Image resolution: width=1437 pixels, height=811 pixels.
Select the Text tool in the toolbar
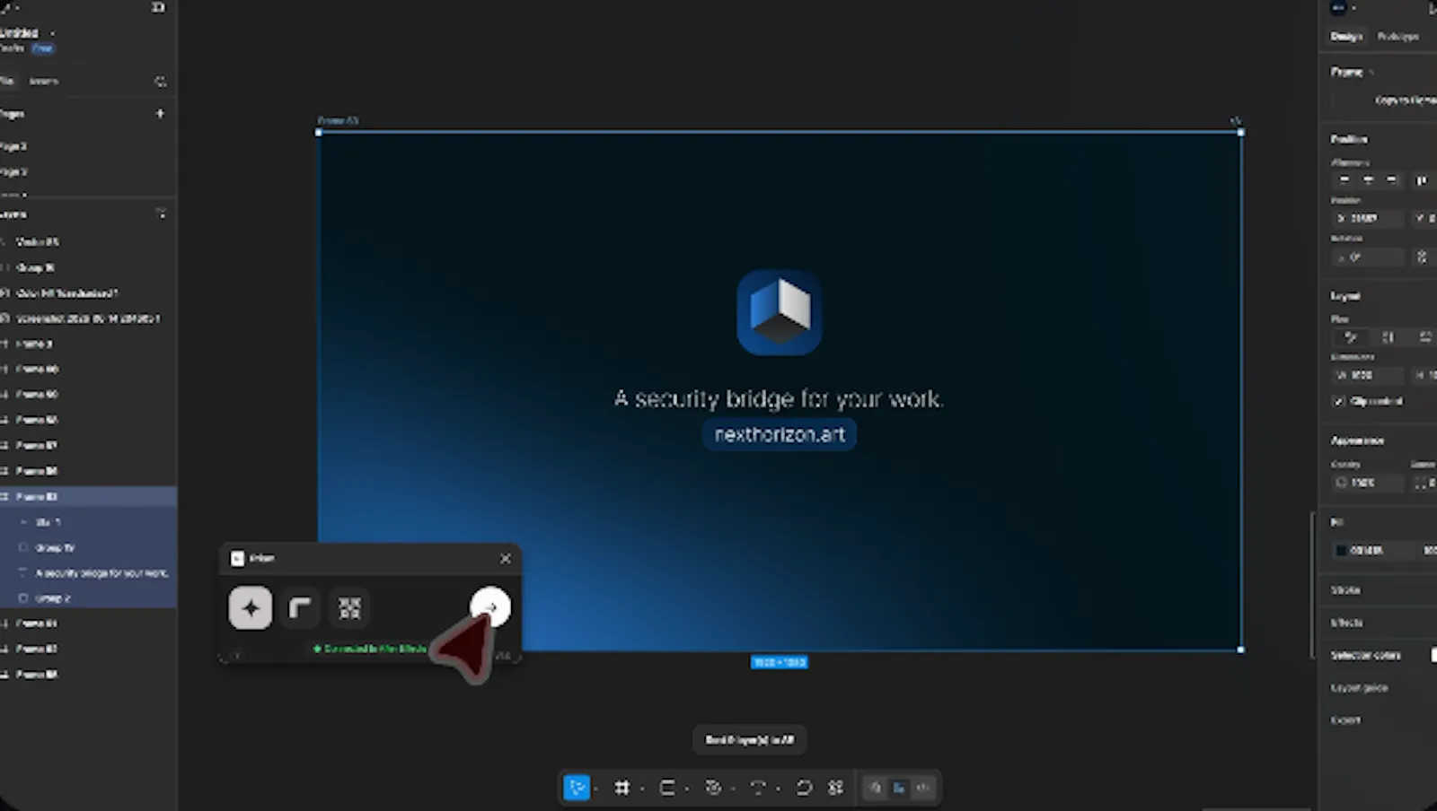(757, 788)
